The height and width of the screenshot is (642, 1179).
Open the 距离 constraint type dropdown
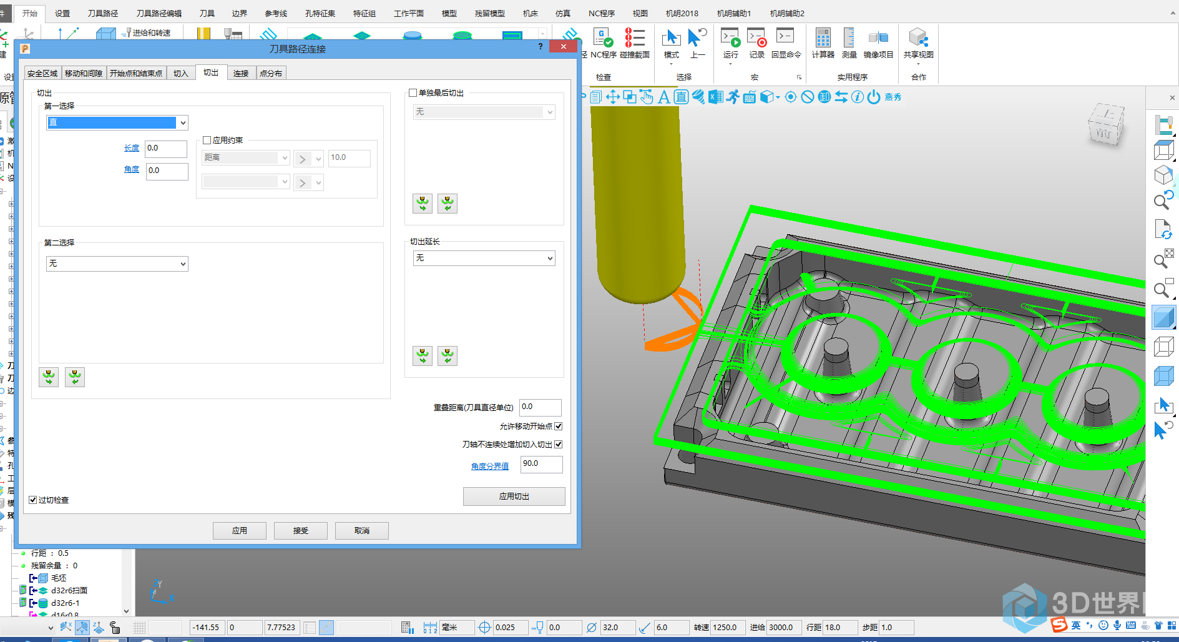pyautogui.click(x=246, y=157)
